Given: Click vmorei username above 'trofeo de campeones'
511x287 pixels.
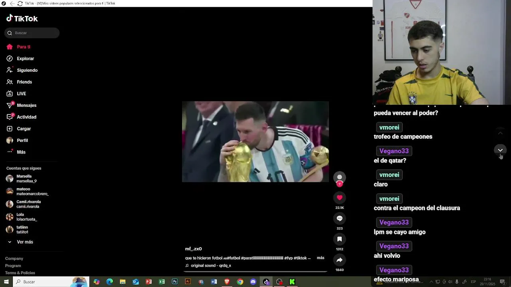Looking at the screenshot, I should (389, 128).
